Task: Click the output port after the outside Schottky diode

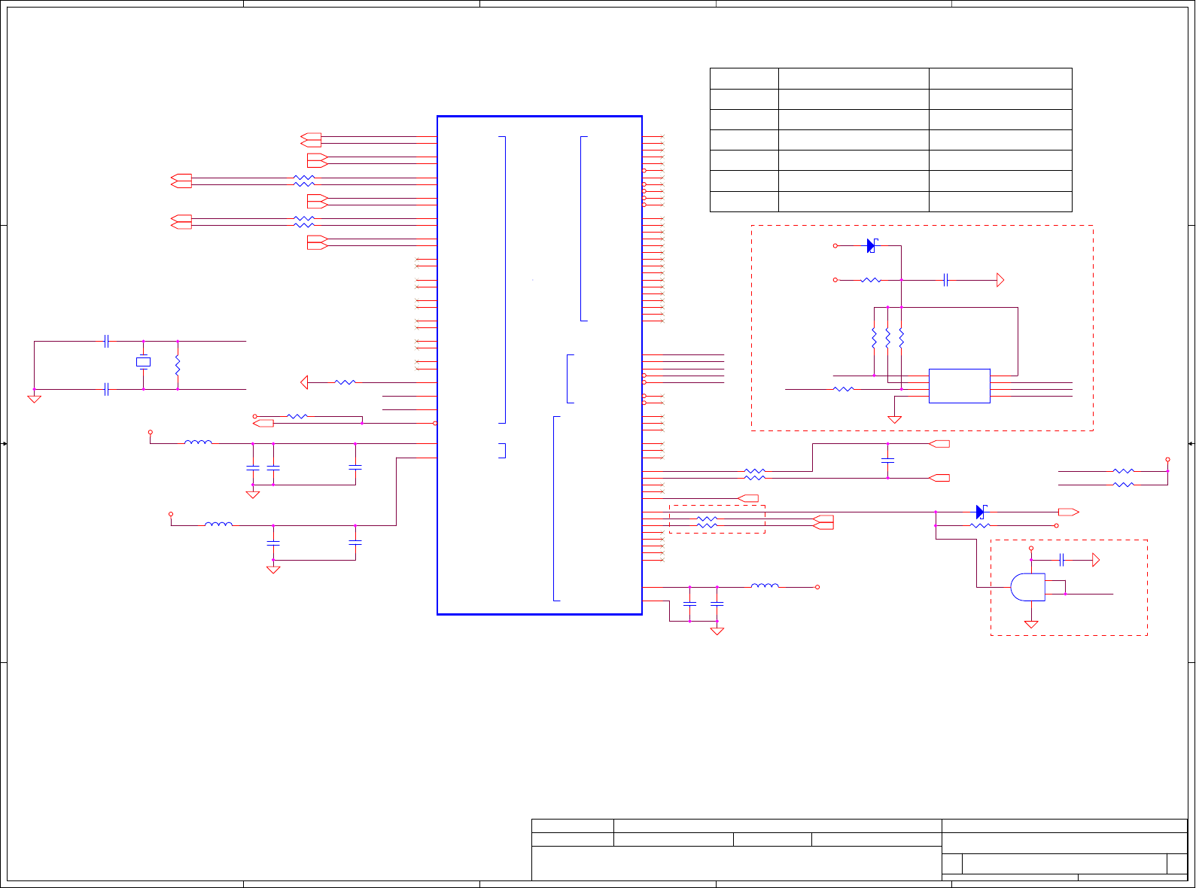Action: tap(1069, 512)
